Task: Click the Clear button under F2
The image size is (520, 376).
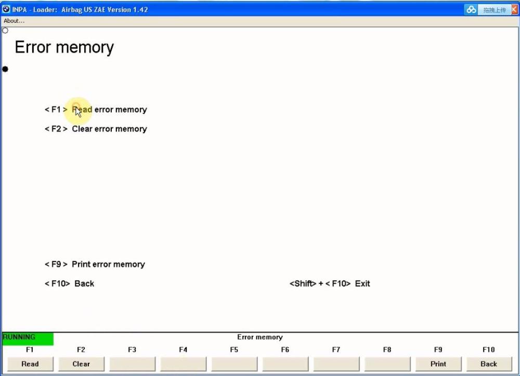Action: pyautogui.click(x=81, y=364)
